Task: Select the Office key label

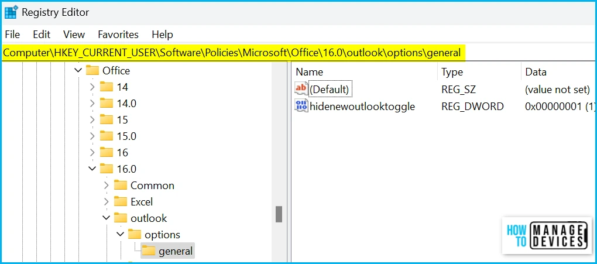Action: [116, 71]
